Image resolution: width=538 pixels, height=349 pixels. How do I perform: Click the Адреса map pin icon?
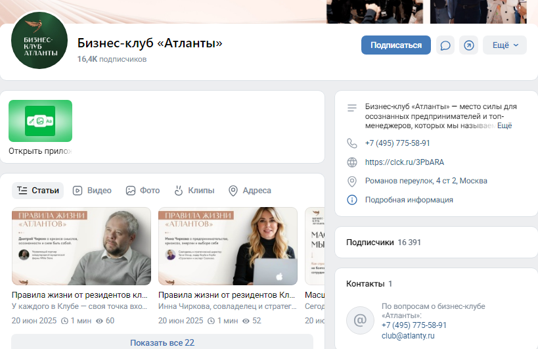pos(233,191)
